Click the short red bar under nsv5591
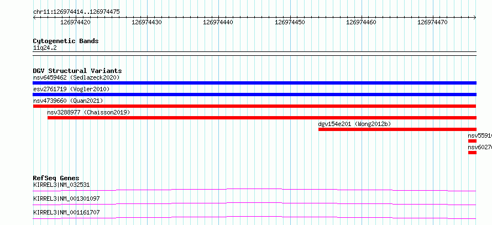The height and width of the screenshot is (225, 492). point(472,141)
